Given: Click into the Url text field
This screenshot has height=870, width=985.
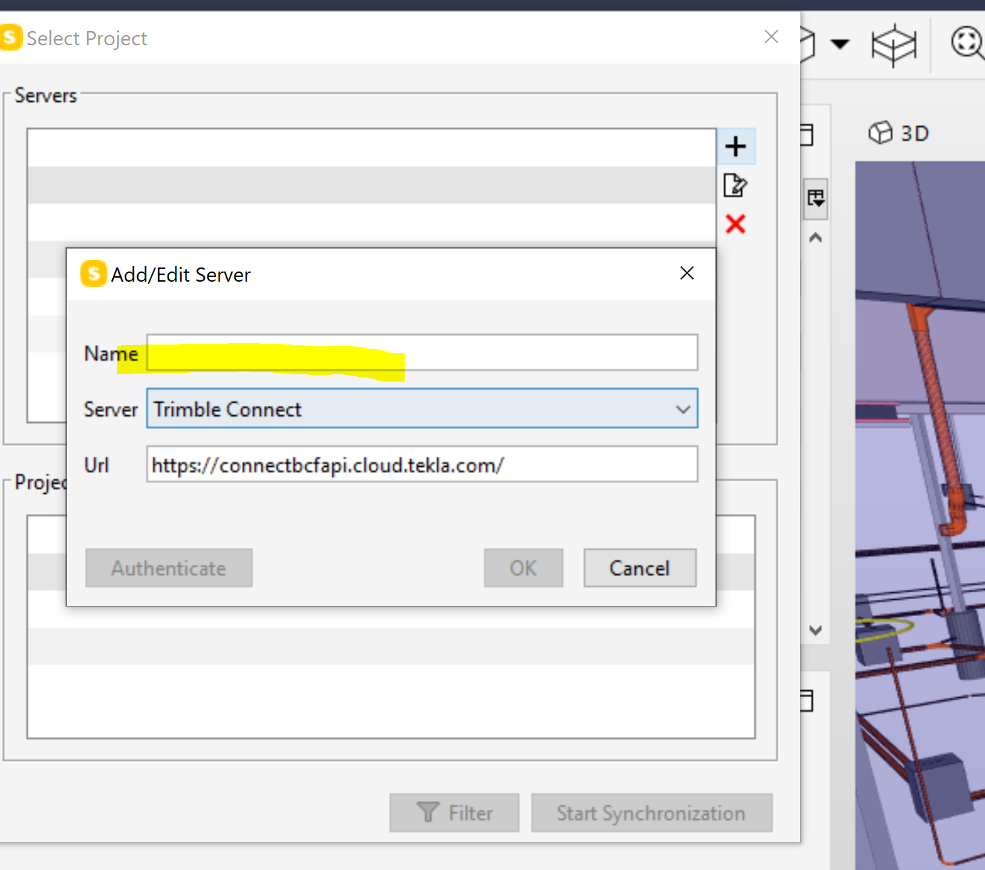Looking at the screenshot, I should (422, 464).
